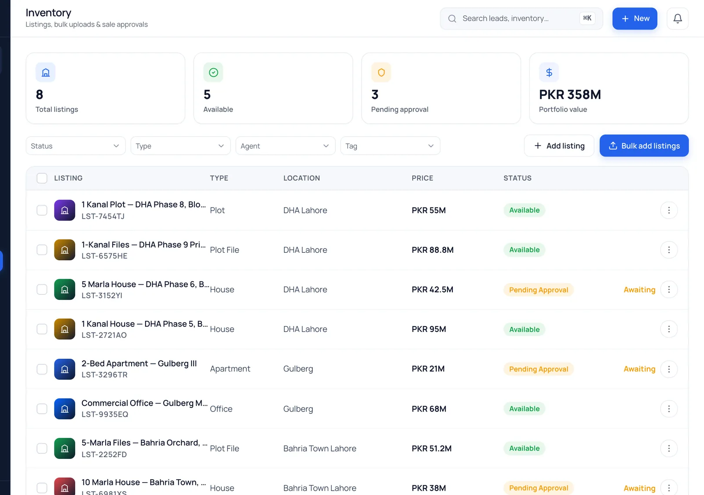Image resolution: width=704 pixels, height=495 pixels.
Task: Click the STATUS column header
Action: tap(517, 178)
